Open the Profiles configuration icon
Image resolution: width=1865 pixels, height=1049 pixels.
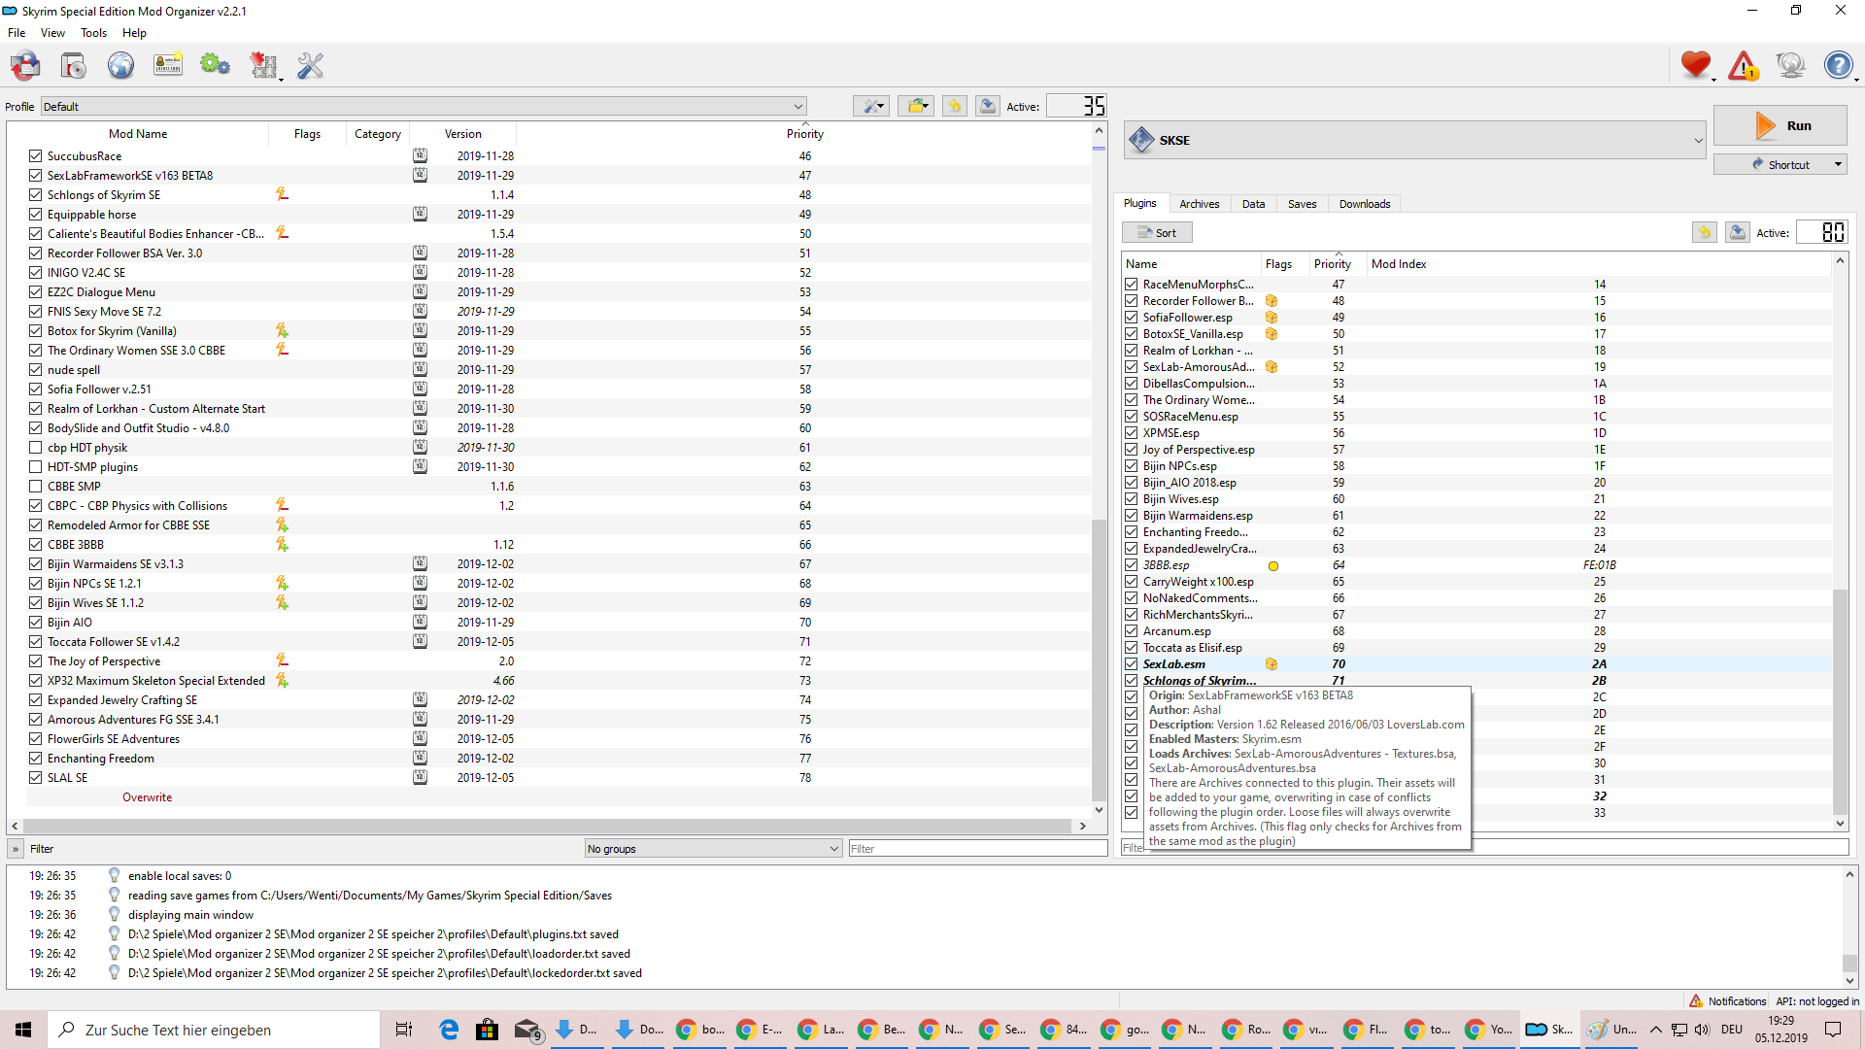click(168, 66)
